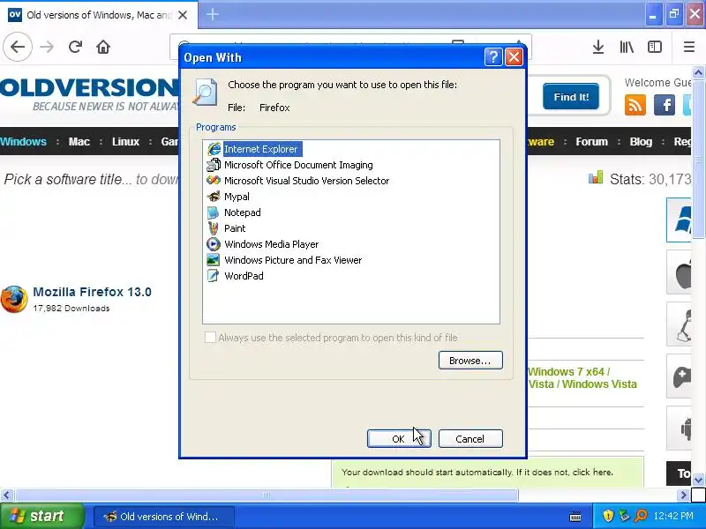Click the security shield tray icon

tap(608, 516)
